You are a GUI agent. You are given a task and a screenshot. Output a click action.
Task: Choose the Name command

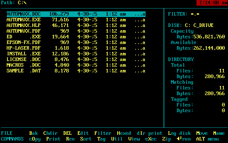[219, 133]
